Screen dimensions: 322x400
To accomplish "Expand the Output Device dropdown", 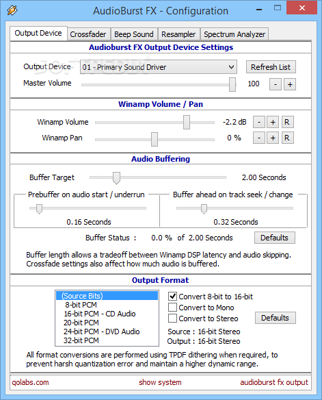I will 159,67.
